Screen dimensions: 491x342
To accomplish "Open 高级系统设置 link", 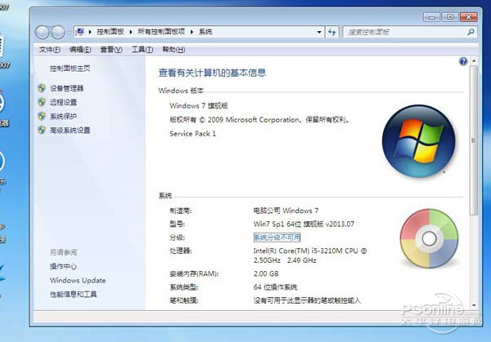I will pos(70,131).
